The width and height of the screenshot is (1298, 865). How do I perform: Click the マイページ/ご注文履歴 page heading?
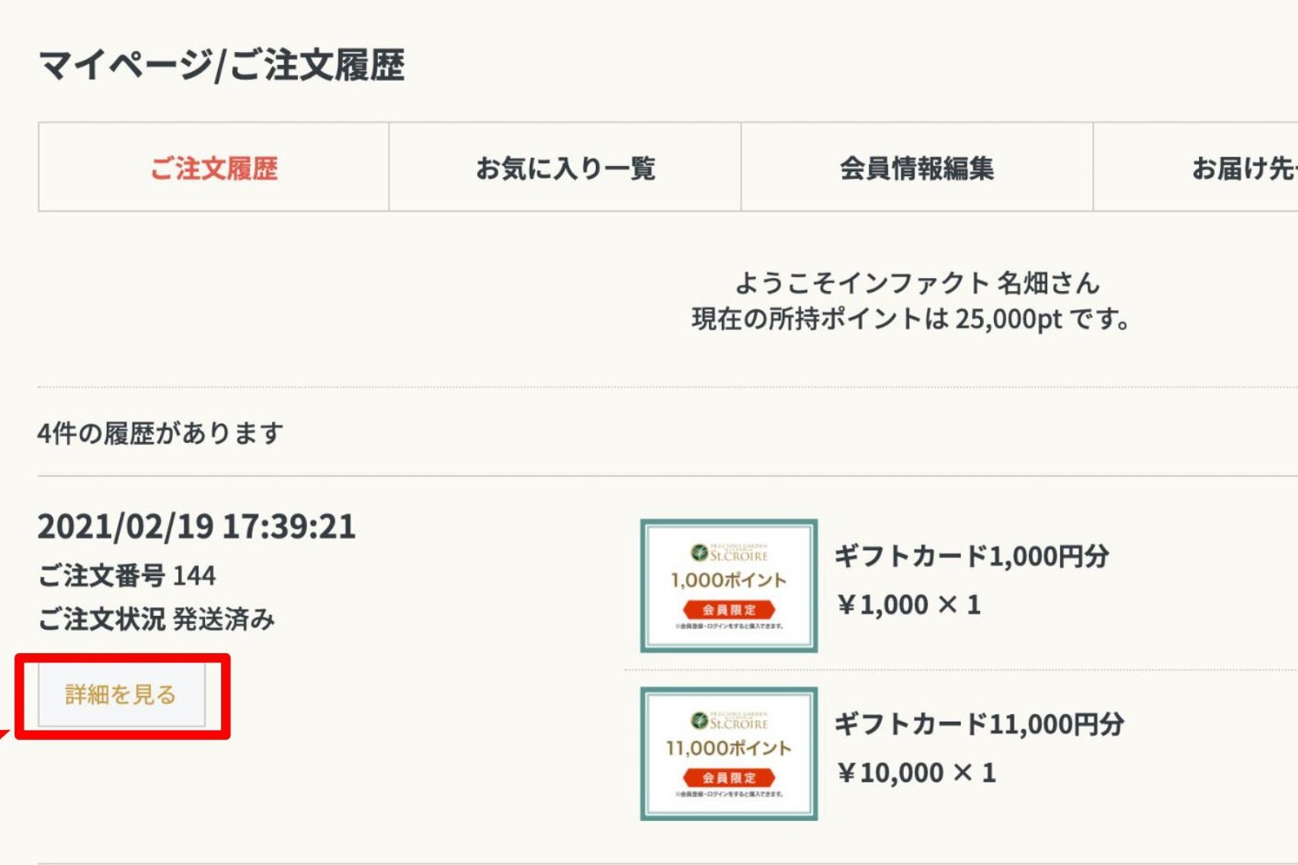(221, 65)
